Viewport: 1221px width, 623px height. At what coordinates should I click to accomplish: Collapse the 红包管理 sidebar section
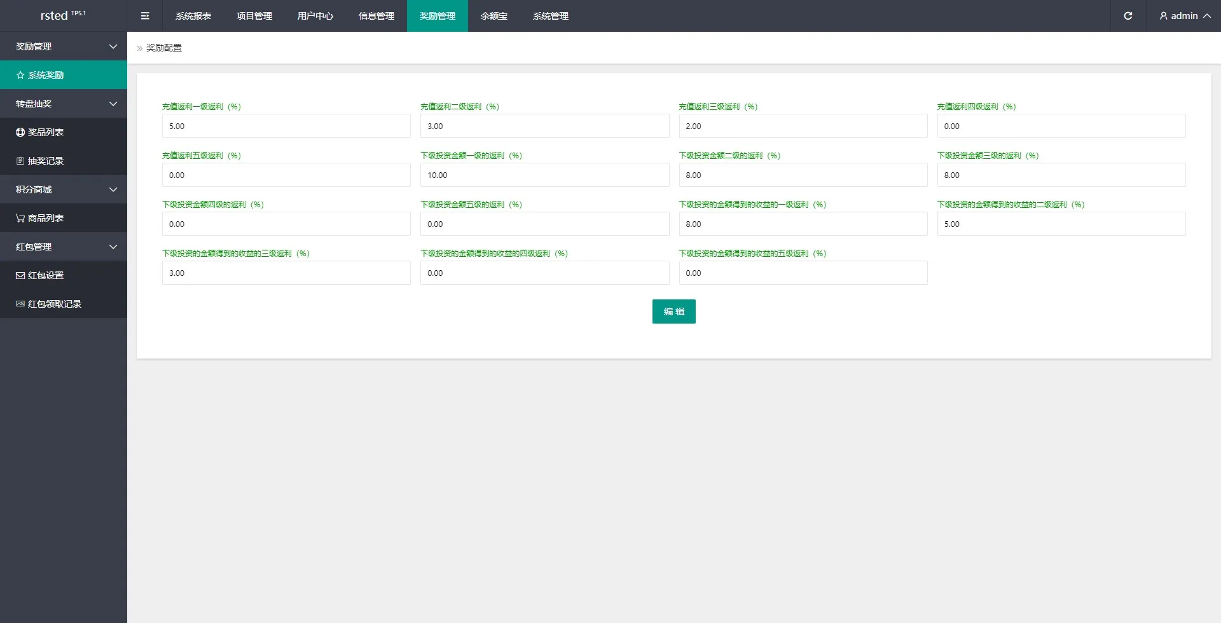113,247
